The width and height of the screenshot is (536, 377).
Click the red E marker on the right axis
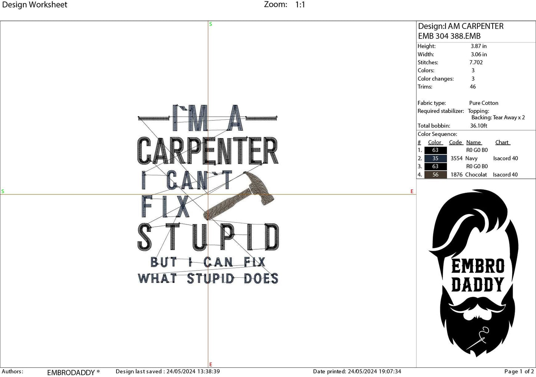pyautogui.click(x=412, y=191)
